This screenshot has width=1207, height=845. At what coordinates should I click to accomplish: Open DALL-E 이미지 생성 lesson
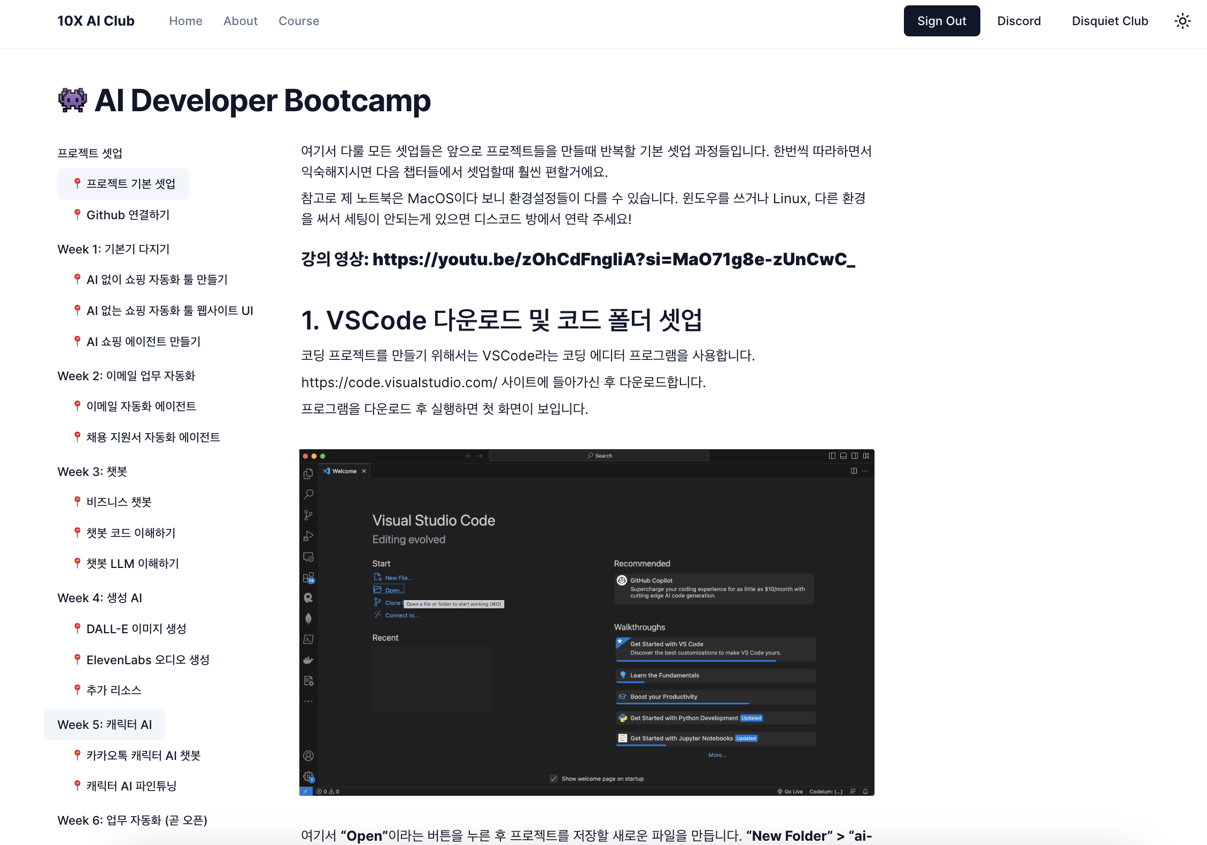tap(130, 629)
